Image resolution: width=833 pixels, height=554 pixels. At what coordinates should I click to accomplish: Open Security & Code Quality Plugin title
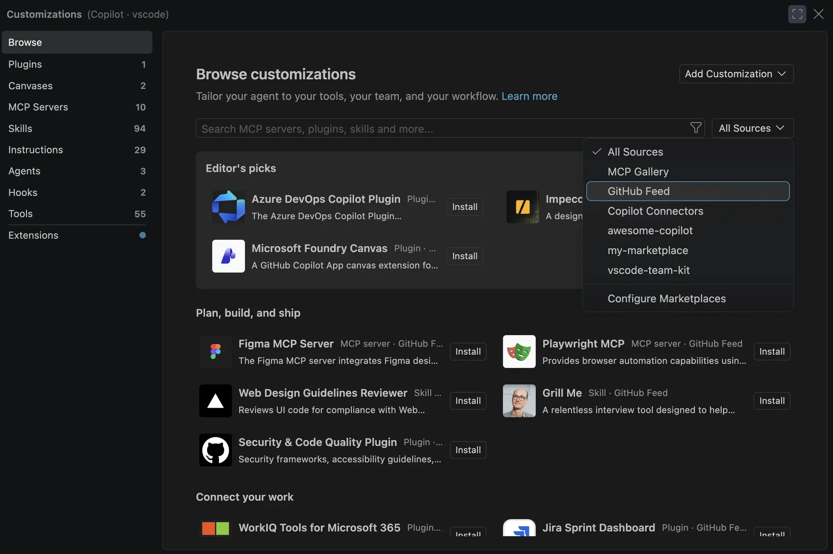[317, 442]
